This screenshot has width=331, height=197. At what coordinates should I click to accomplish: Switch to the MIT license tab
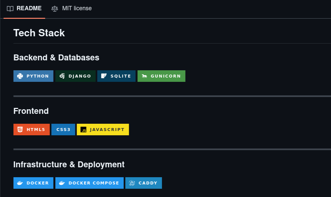[x=72, y=9]
